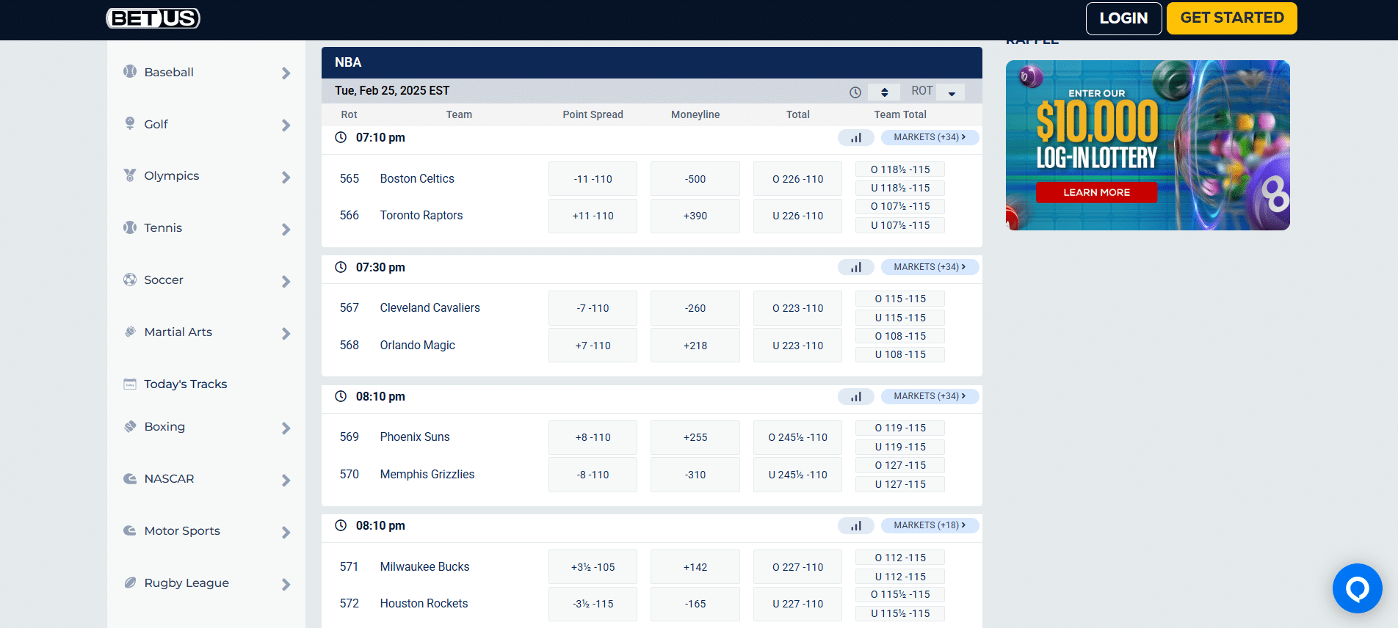Open stats chart for Bucks vs Rockets game

pyautogui.click(x=856, y=525)
